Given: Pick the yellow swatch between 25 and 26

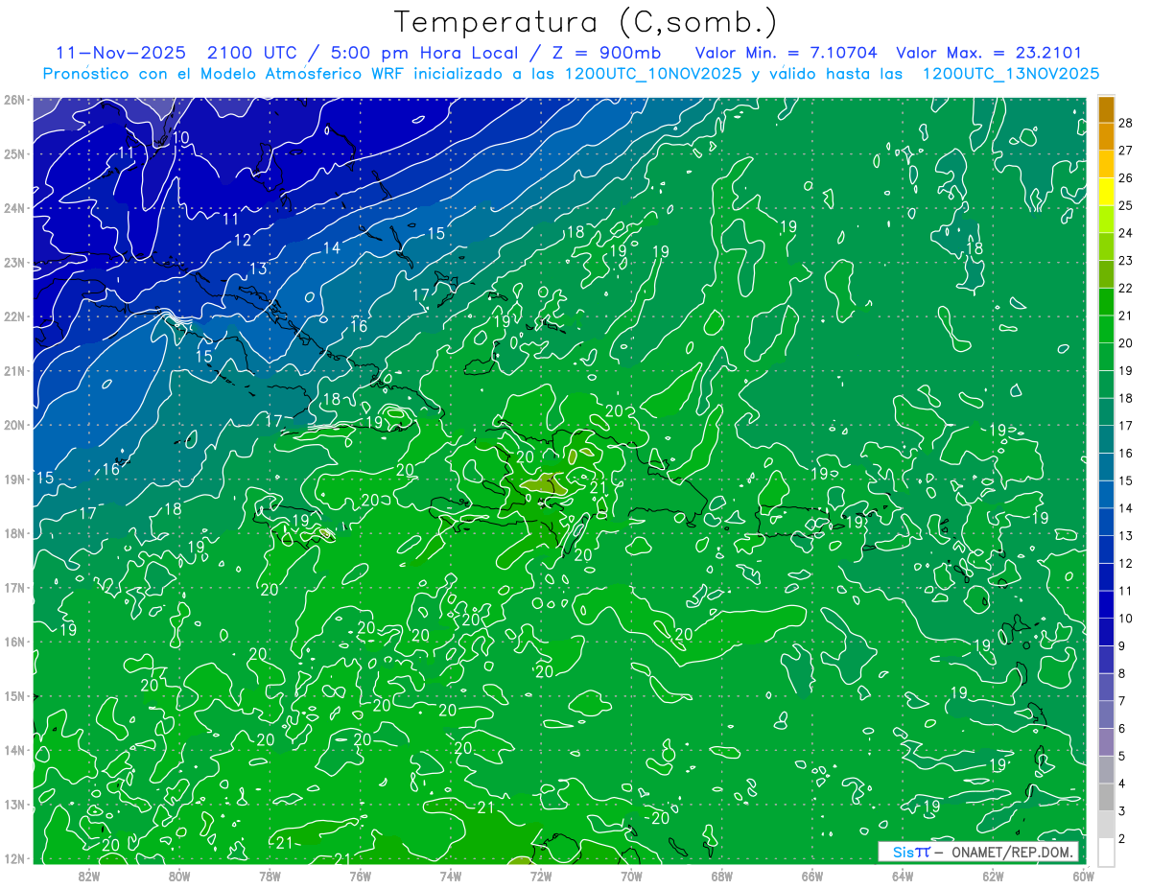Looking at the screenshot, I should [x=1107, y=192].
